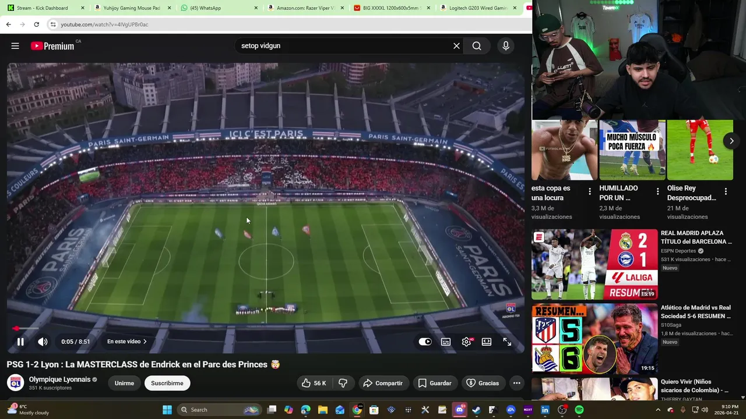Open Real Madrid 2-1 LaLiga resumen thumbnail
Viewport: 746px width, 419px height.
coord(594,264)
